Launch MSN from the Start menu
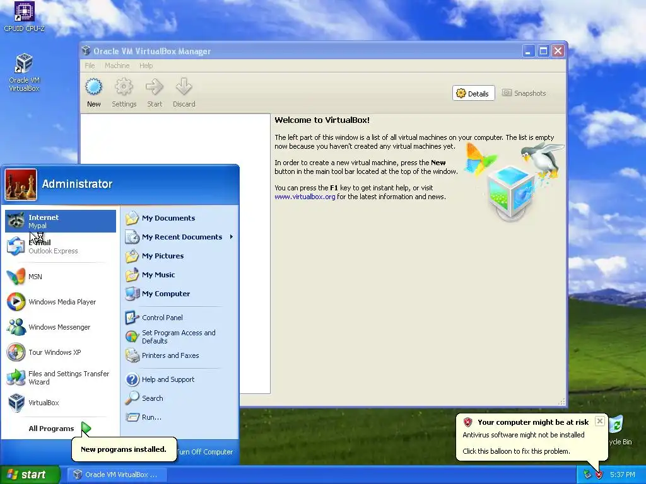This screenshot has height=484, width=646. click(61, 277)
